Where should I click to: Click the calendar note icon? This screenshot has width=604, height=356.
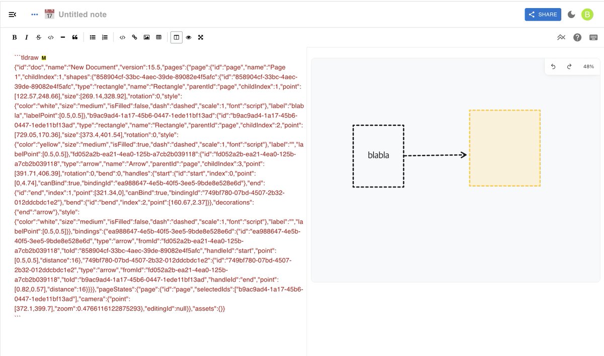49,14
